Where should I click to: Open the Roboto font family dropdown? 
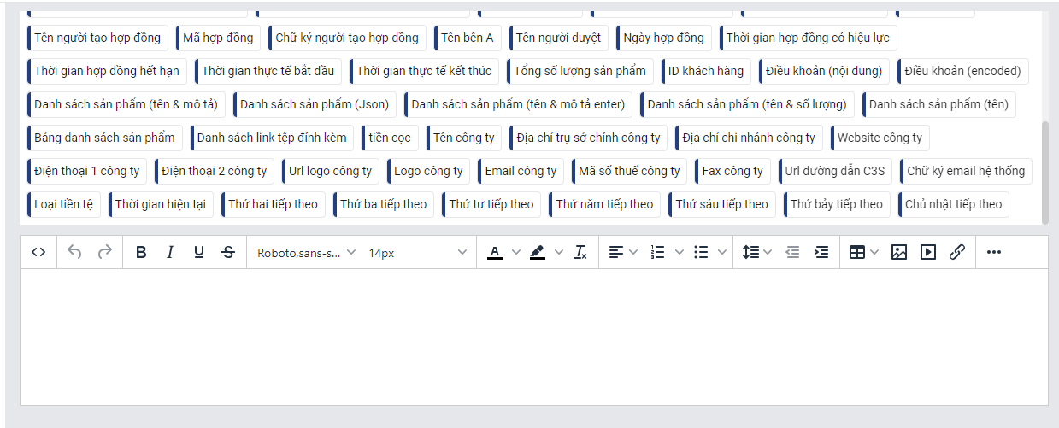[x=306, y=252]
